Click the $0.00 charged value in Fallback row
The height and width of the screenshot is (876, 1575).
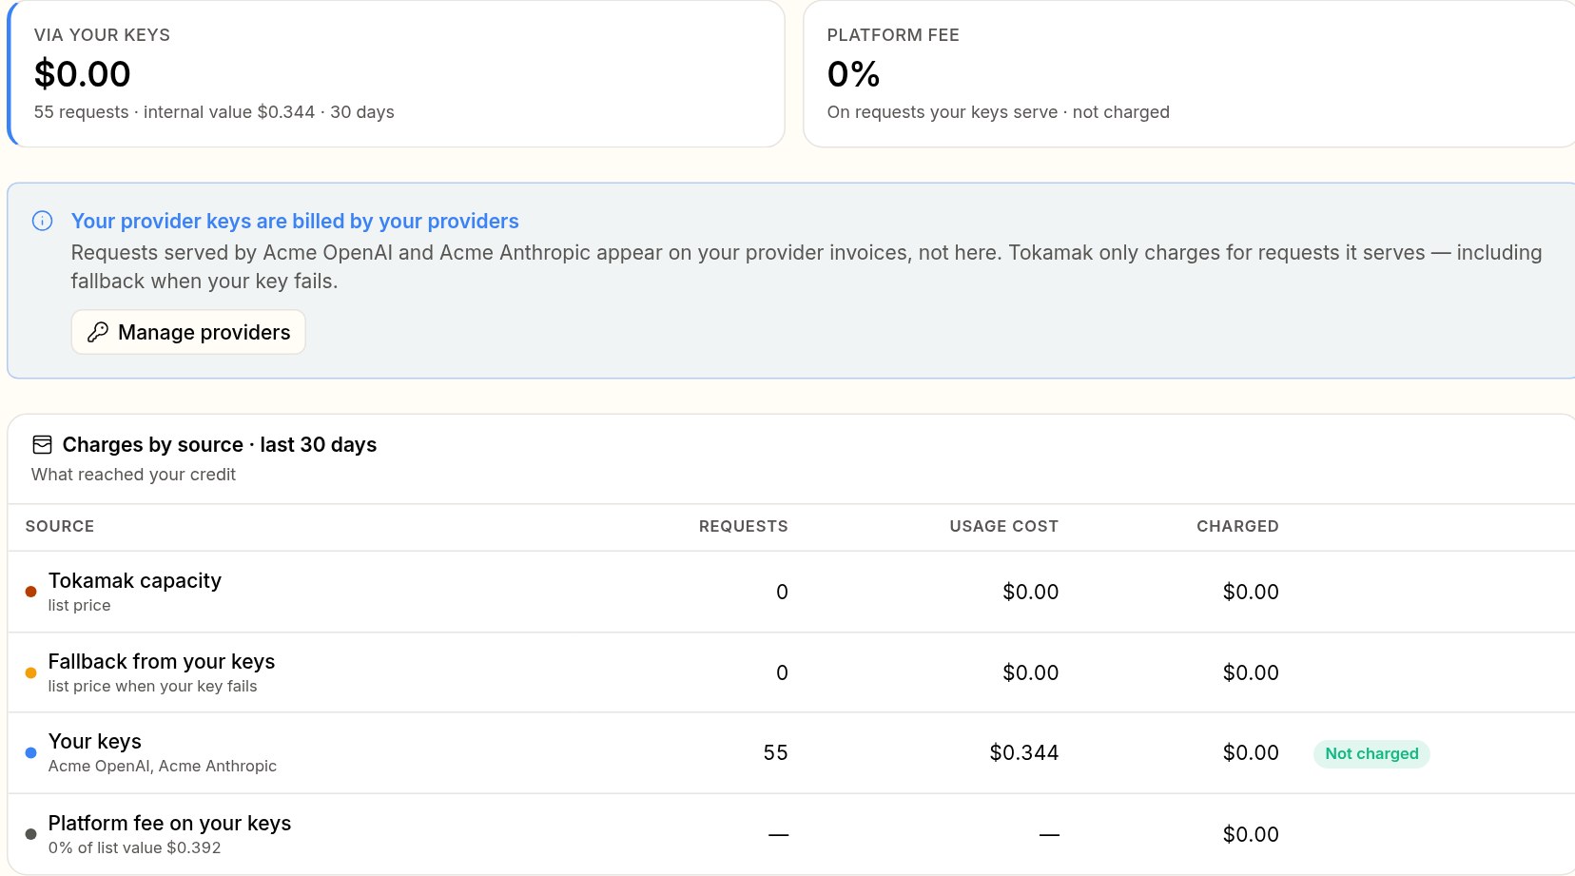[x=1251, y=672]
